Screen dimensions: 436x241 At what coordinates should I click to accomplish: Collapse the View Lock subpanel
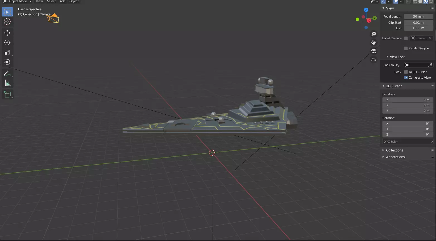tap(387, 57)
